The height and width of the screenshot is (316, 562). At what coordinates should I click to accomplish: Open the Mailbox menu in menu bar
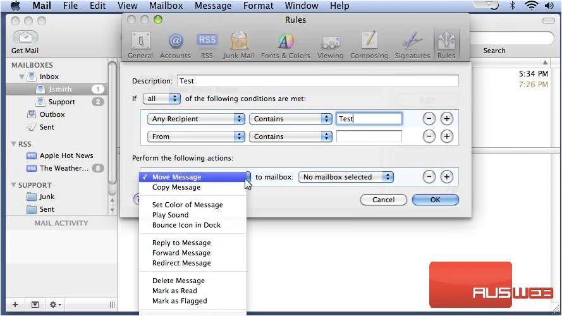coord(166,6)
